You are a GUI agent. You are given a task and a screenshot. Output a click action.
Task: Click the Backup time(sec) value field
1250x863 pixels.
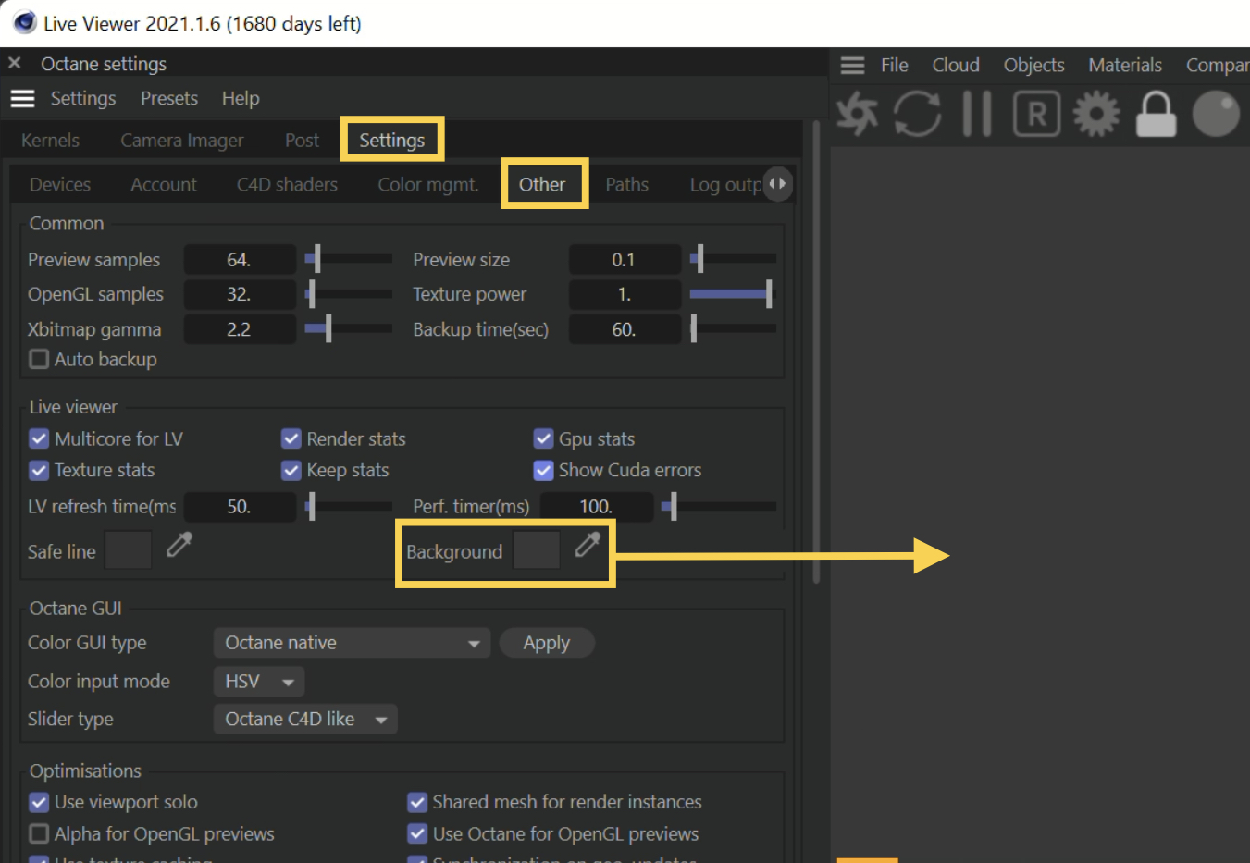coord(625,329)
